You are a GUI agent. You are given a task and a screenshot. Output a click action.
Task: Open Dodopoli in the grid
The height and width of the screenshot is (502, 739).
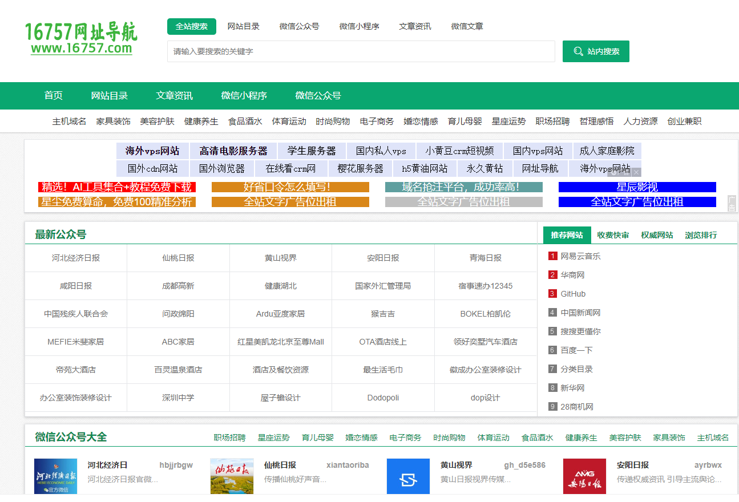click(x=383, y=398)
